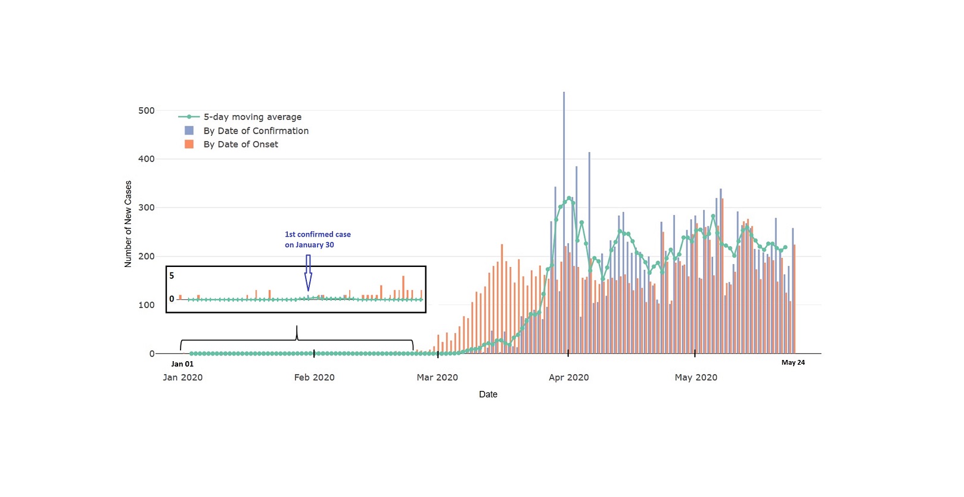Click the green line marker in the legend
Screen dimensions: 964x497
point(189,117)
